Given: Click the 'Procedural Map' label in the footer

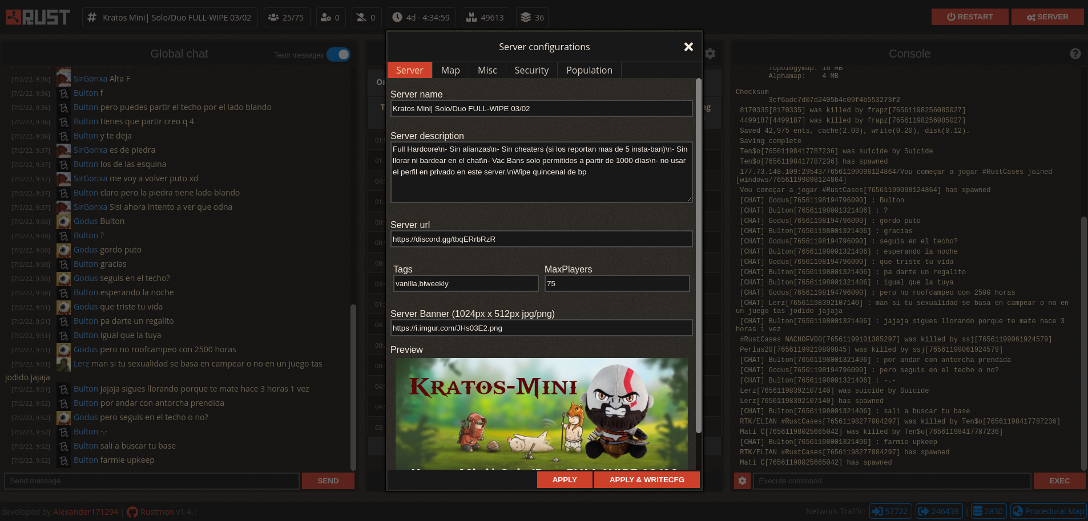Looking at the screenshot, I should (1054, 511).
